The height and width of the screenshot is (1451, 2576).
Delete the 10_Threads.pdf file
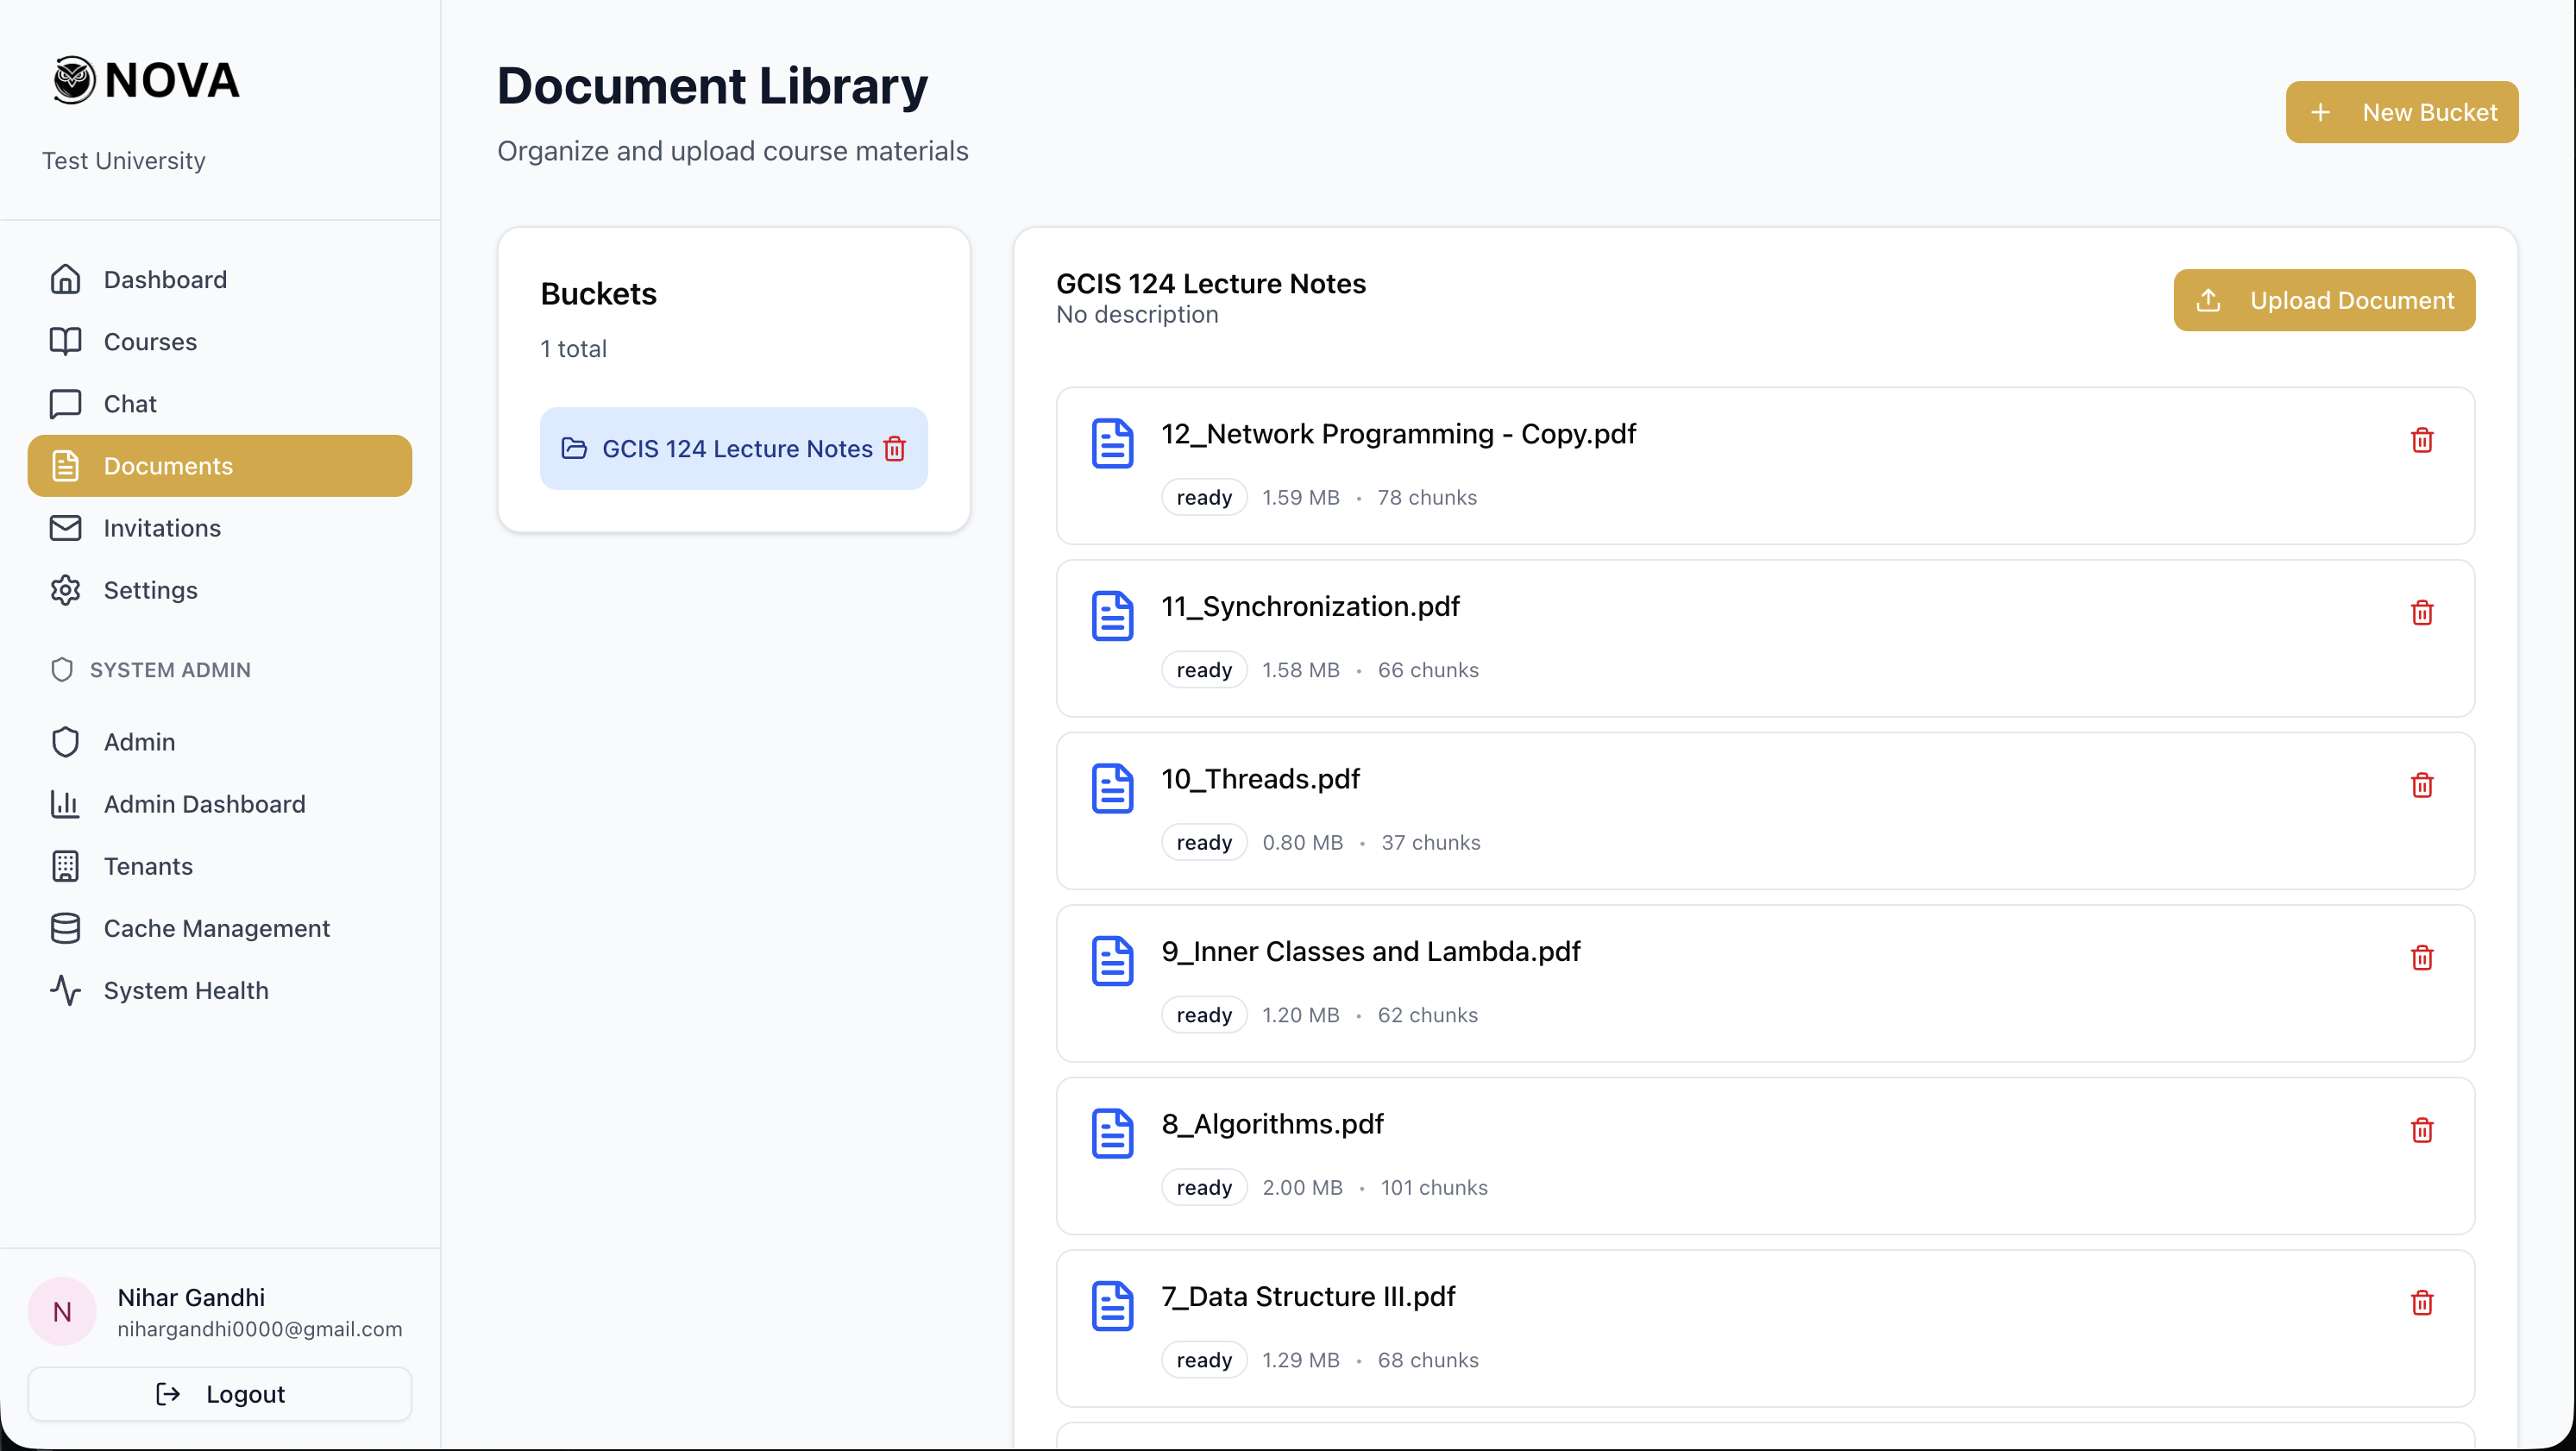pyautogui.click(x=2421, y=785)
